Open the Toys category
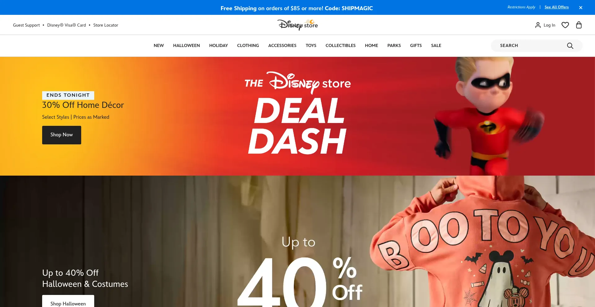The width and height of the screenshot is (595, 307). tap(311, 45)
